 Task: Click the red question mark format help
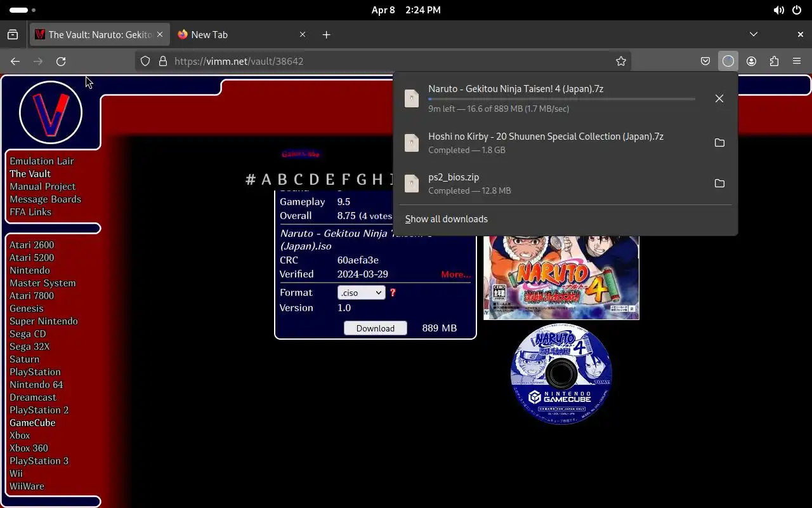393,293
